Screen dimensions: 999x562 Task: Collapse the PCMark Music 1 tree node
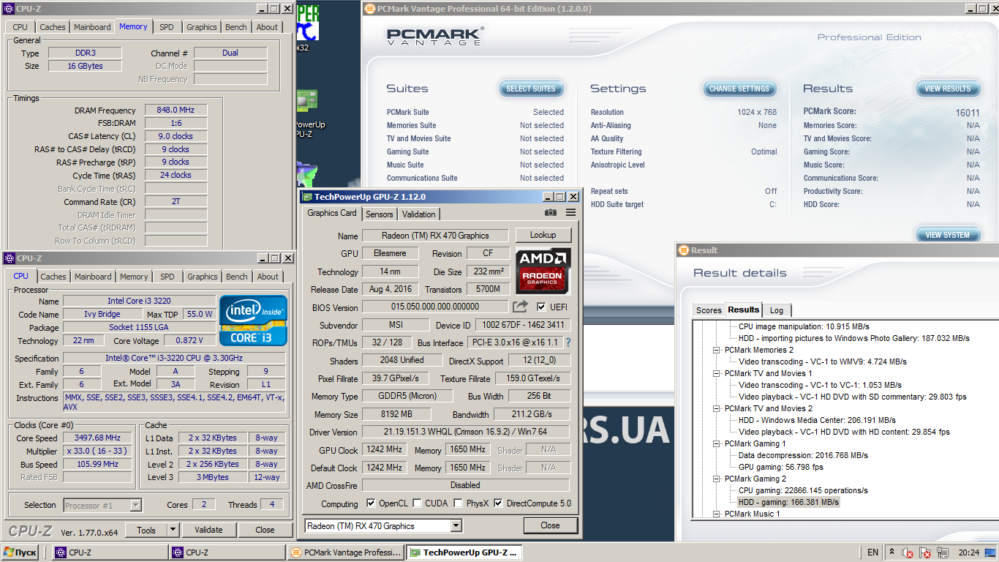717,514
